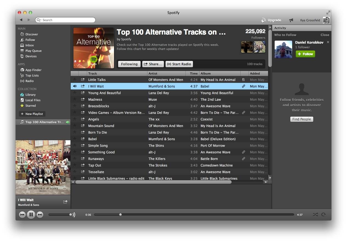Sort by Track column header
347x242 pixels.
[117, 73]
